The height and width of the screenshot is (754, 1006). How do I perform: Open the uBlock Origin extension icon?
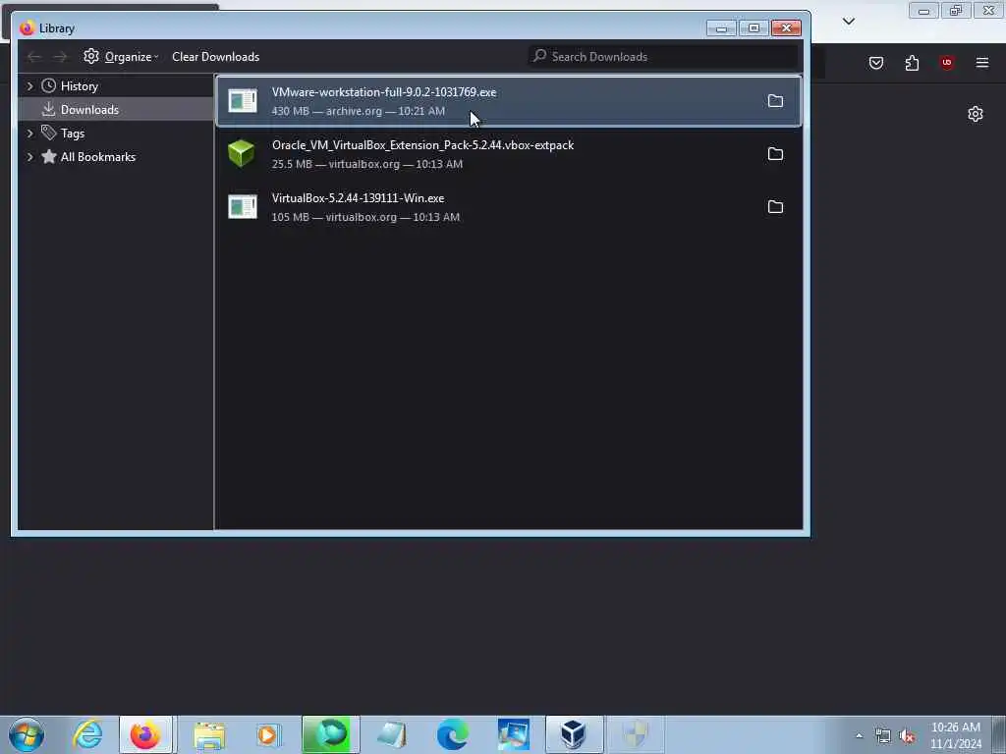coord(947,63)
